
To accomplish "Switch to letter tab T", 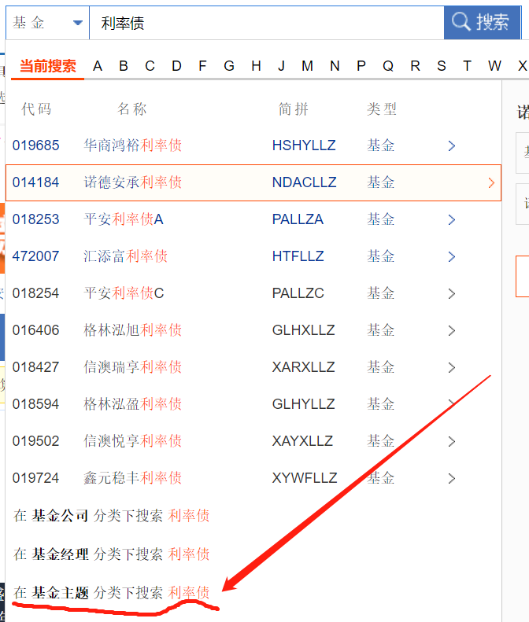I will [467, 66].
